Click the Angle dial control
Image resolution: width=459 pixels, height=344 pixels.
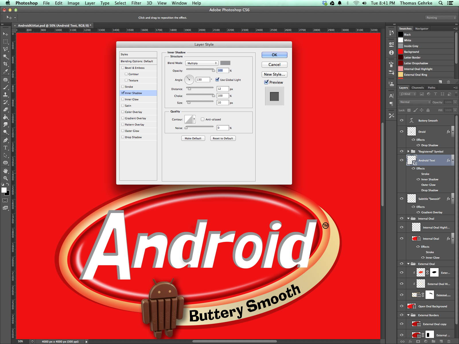pyautogui.click(x=189, y=80)
